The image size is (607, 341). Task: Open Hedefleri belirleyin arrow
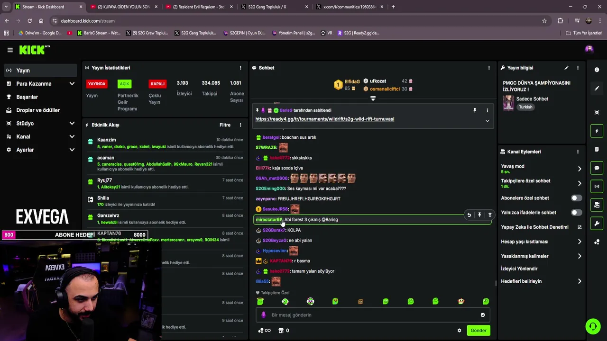[x=579, y=281]
